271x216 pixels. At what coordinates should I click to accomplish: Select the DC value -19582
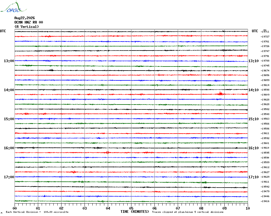[265, 109]
